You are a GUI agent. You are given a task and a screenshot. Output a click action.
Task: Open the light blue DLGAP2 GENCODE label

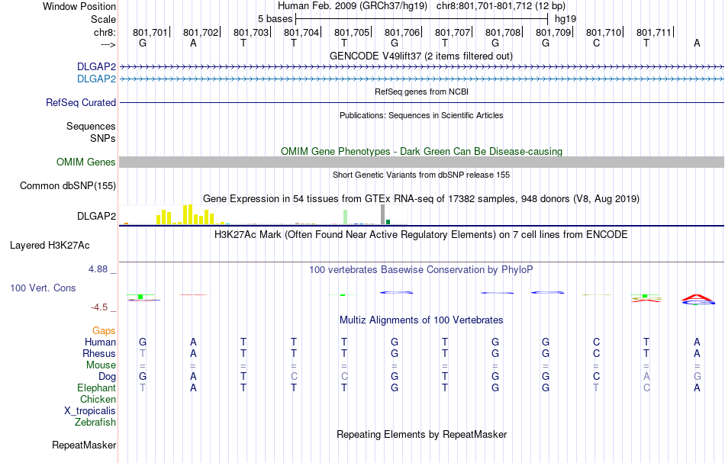pyautogui.click(x=96, y=79)
